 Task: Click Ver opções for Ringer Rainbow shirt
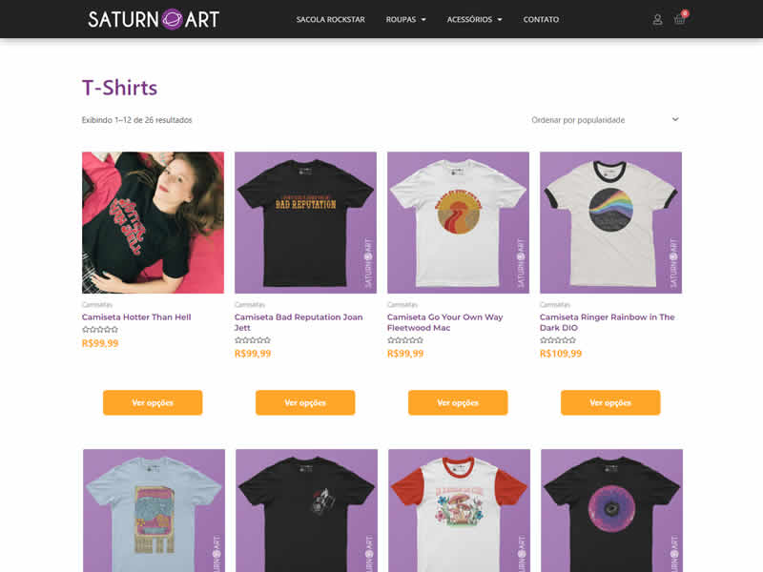coord(610,402)
